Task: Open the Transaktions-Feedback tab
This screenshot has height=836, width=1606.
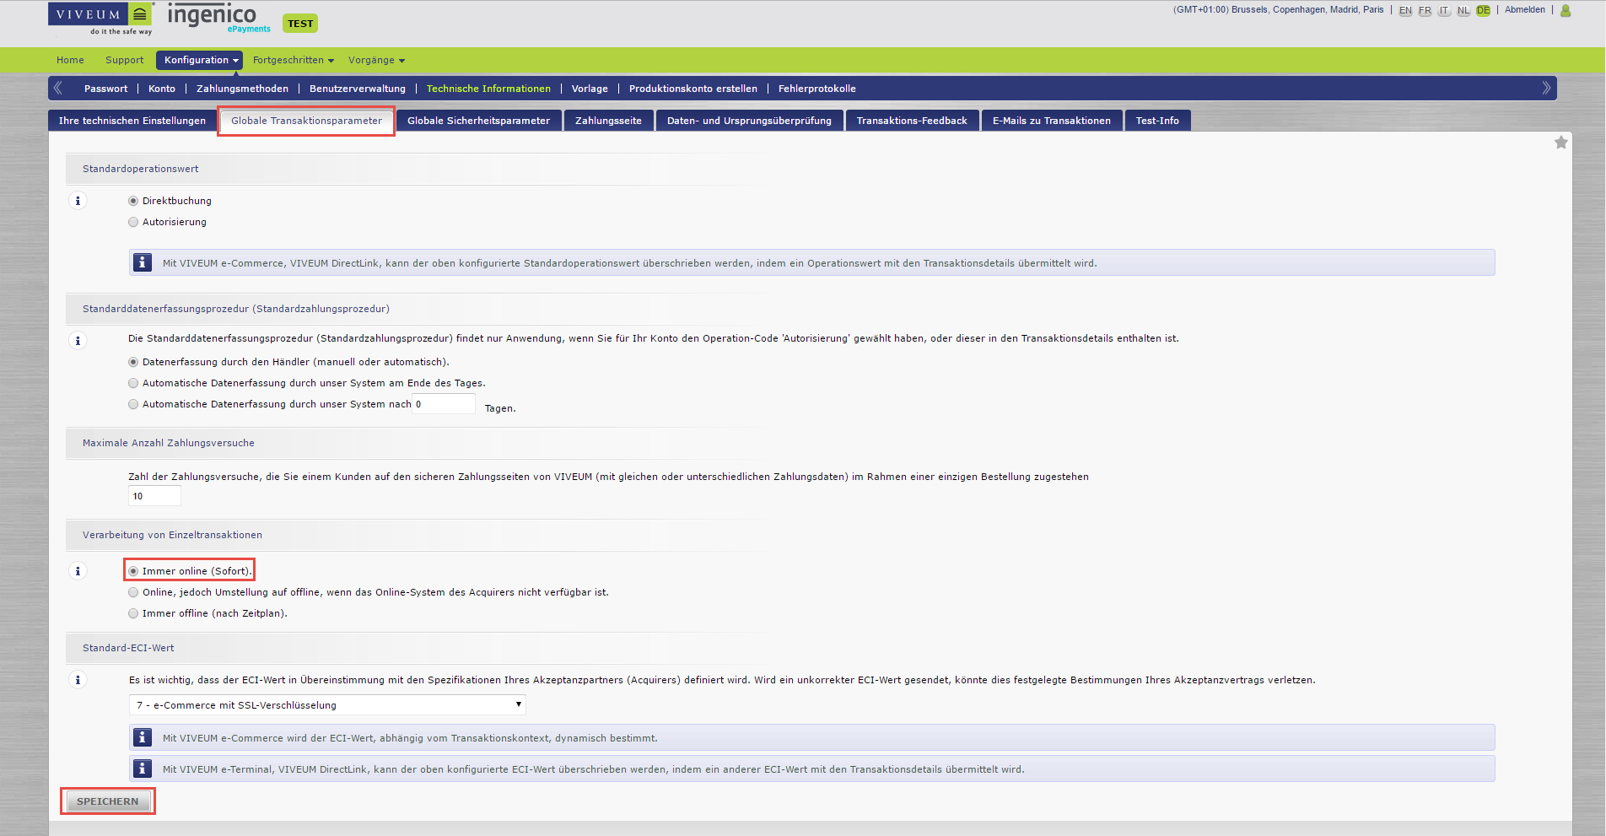Action: 911,121
